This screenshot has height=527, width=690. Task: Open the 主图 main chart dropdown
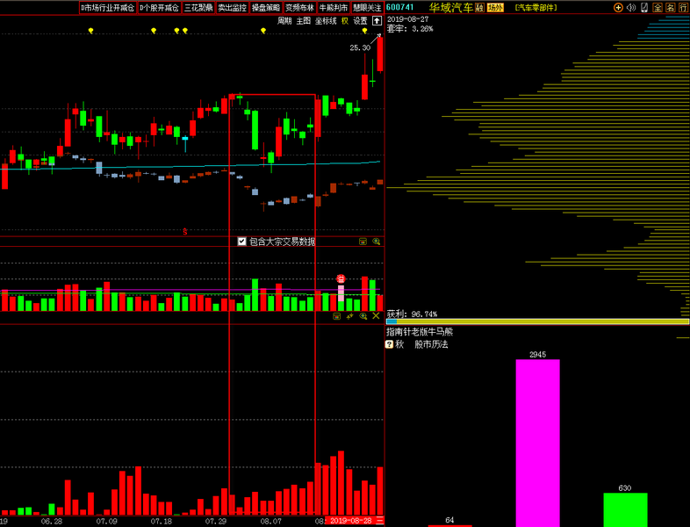304,20
